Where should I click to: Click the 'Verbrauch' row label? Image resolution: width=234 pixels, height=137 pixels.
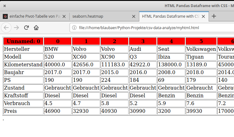[x=23, y=104]
